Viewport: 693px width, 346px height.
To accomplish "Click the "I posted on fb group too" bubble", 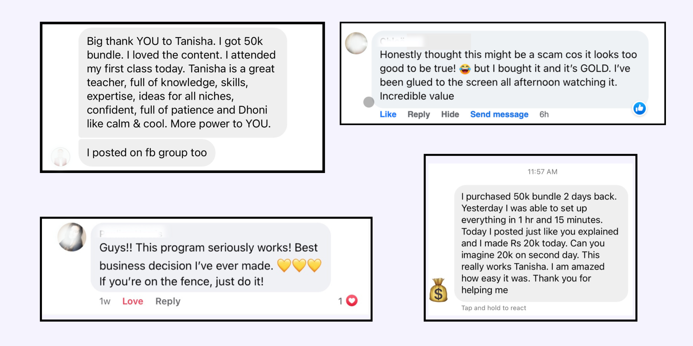I will [147, 153].
